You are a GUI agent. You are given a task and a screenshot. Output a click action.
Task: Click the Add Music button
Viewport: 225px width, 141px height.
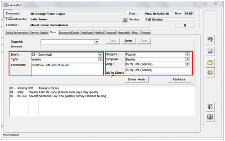[179, 79]
